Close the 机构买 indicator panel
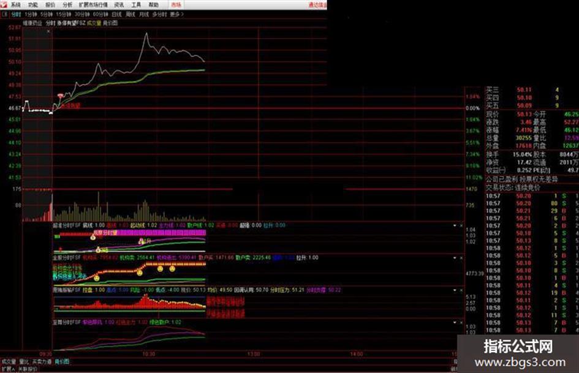The image size is (579, 373). coord(461,258)
